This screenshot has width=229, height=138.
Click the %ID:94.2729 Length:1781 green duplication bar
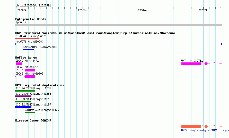25,91
